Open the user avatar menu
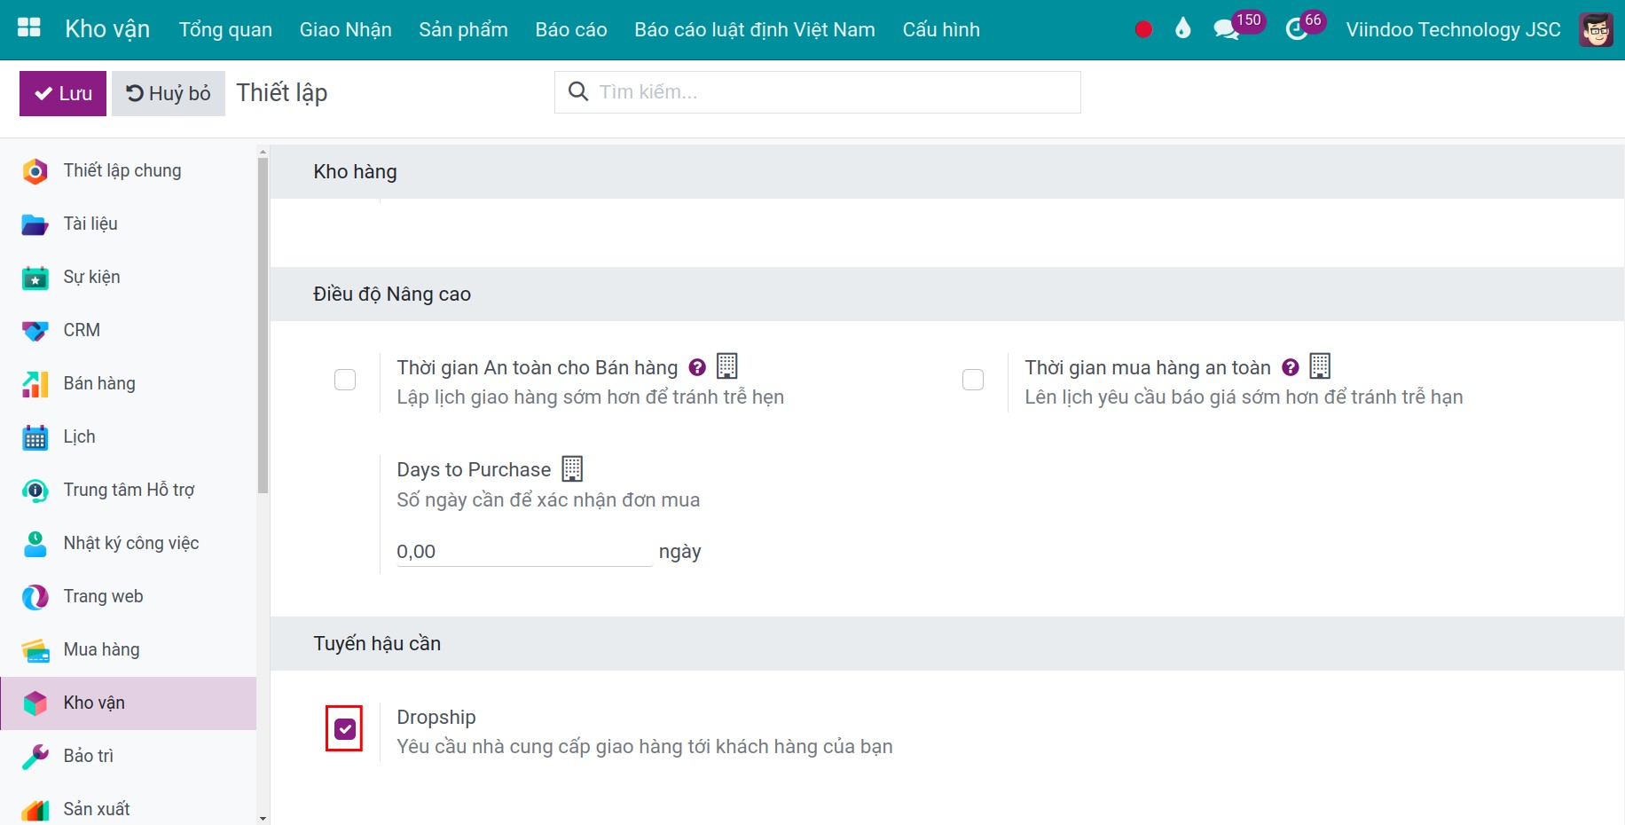Image resolution: width=1625 pixels, height=825 pixels. click(x=1597, y=29)
